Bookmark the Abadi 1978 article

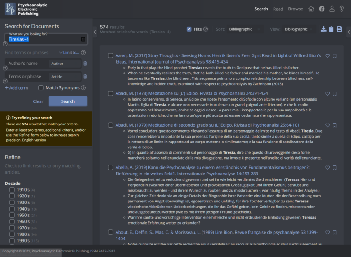click(x=334, y=93)
